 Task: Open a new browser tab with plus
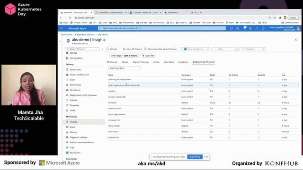(x=201, y=13)
